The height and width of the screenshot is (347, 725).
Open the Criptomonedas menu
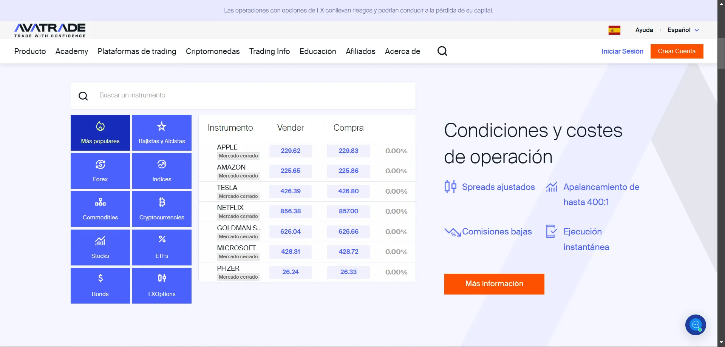pos(213,51)
